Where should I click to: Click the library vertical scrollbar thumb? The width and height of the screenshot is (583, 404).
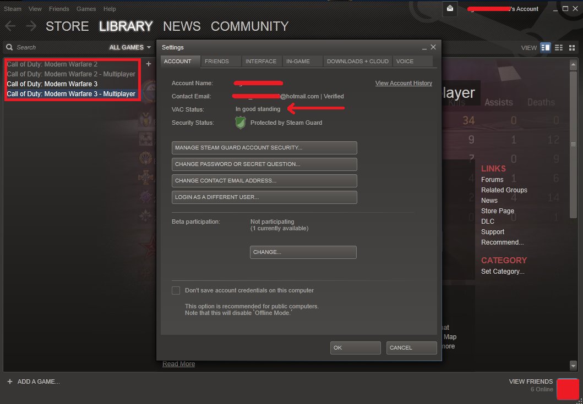[573, 144]
